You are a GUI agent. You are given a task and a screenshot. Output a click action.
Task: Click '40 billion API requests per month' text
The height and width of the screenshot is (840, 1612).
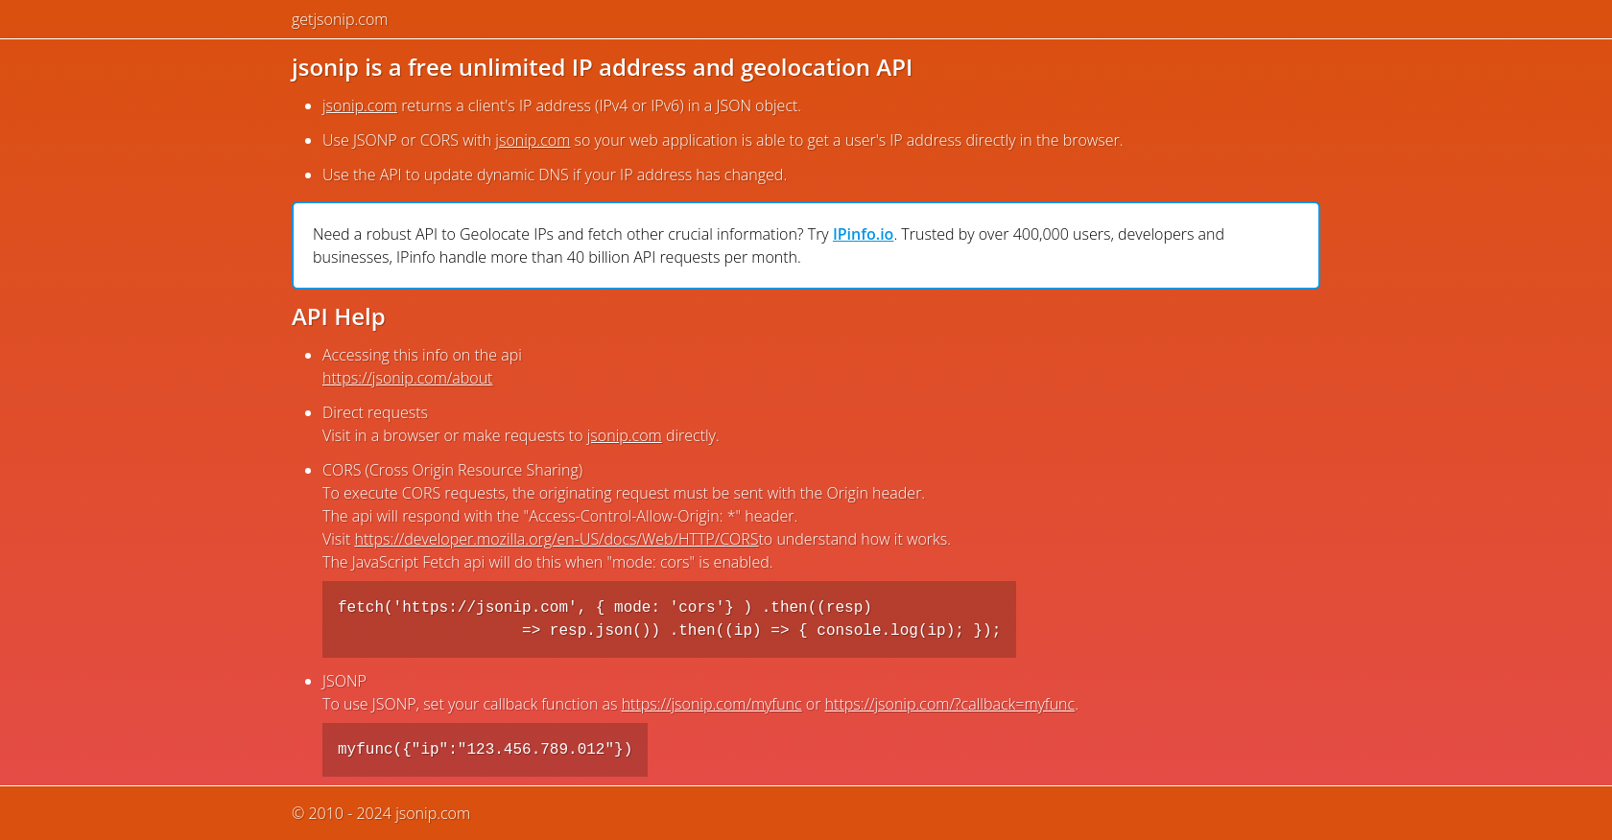(683, 257)
